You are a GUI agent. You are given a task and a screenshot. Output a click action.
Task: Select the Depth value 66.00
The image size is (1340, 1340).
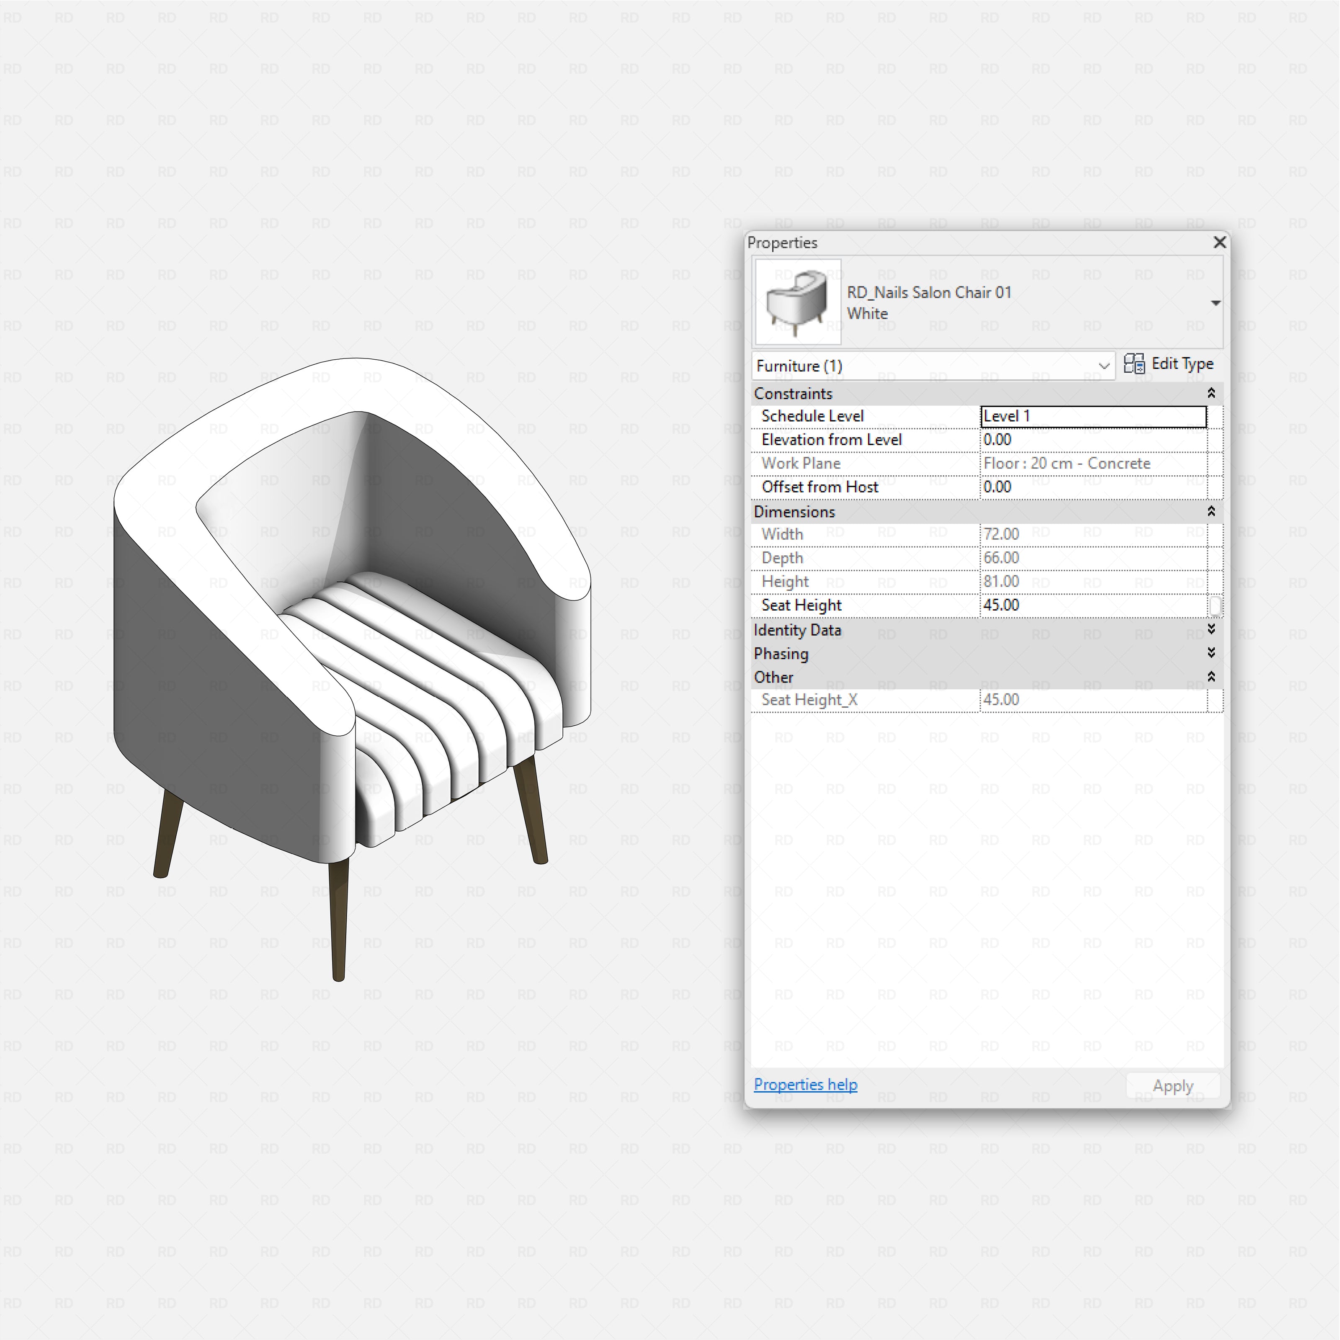pyautogui.click(x=1093, y=558)
